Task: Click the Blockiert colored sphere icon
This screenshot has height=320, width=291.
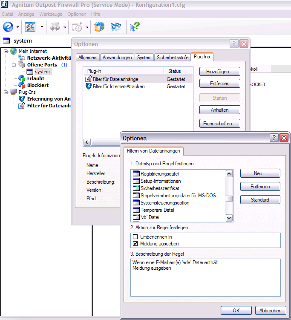Action: (22, 85)
